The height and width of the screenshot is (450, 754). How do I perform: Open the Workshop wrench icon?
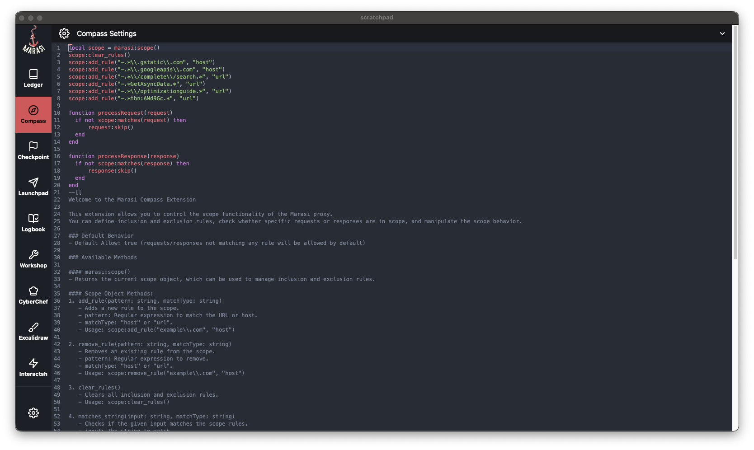click(x=33, y=255)
